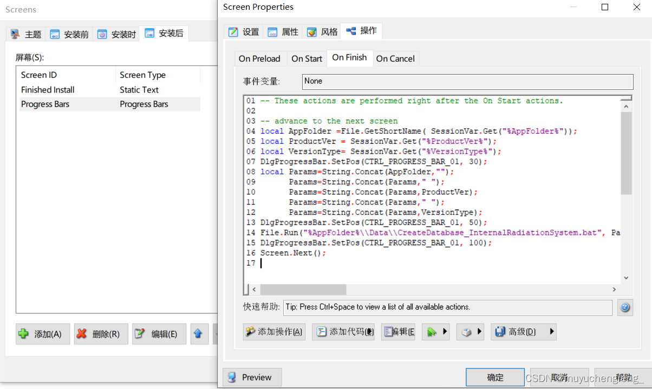Switch to the On Cancel tab
652x389 pixels.
(396, 58)
